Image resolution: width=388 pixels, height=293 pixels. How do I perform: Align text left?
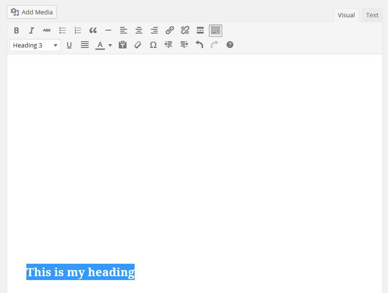click(124, 31)
